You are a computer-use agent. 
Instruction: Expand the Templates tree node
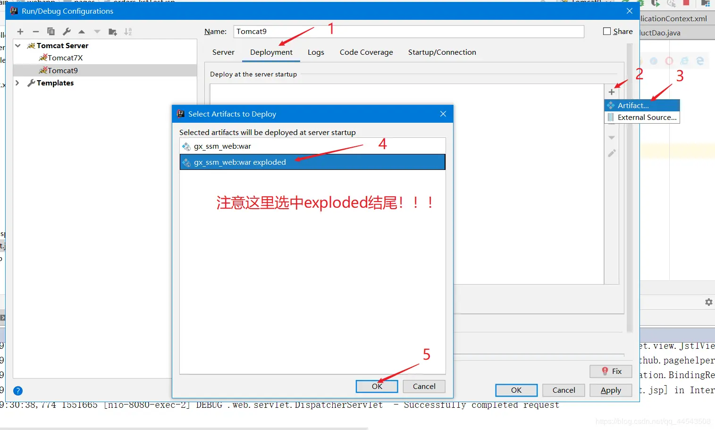17,83
